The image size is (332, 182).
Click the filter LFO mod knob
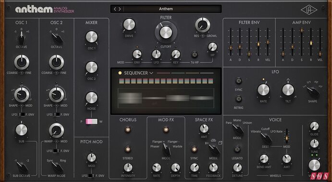(x=156, y=54)
